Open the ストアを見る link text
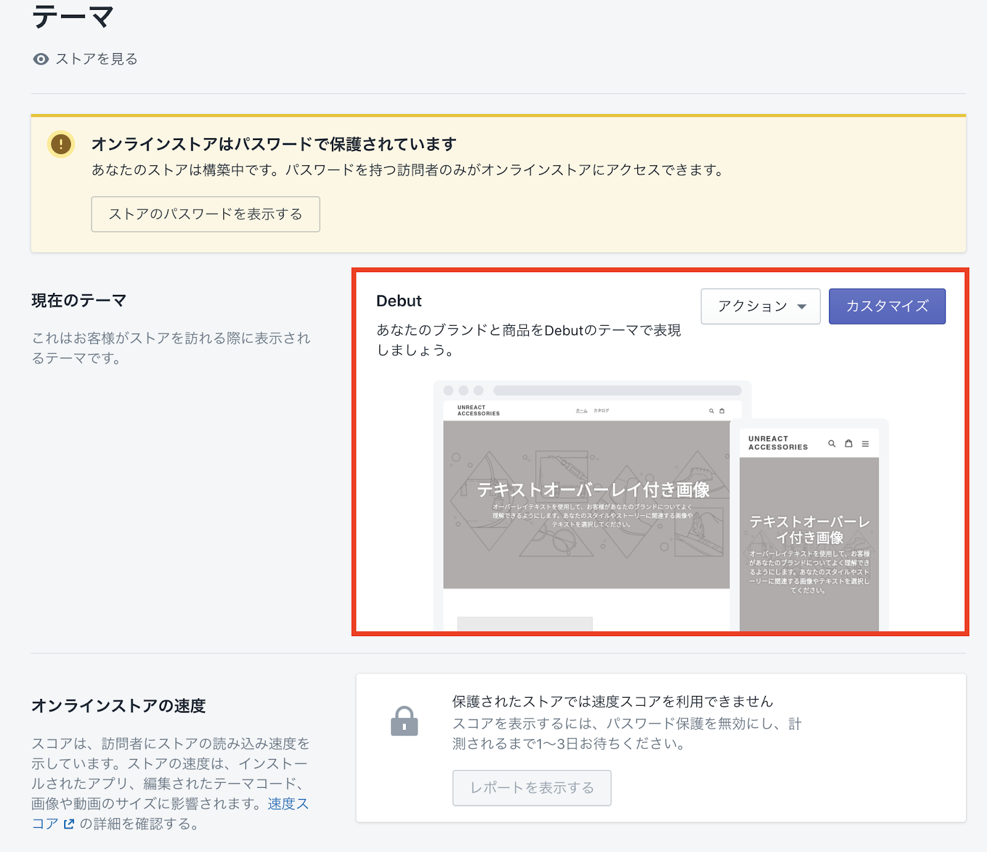Image resolution: width=987 pixels, height=852 pixels. point(97,59)
